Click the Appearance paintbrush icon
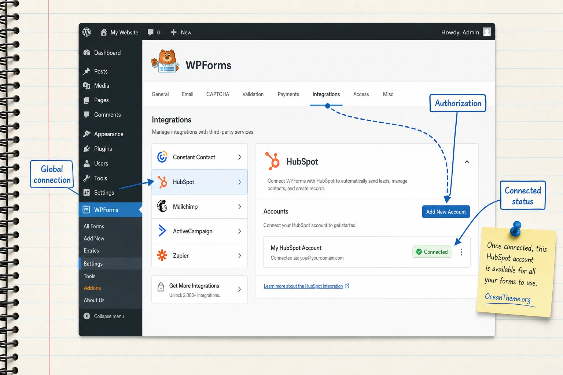The height and width of the screenshot is (375, 563). 87,134
